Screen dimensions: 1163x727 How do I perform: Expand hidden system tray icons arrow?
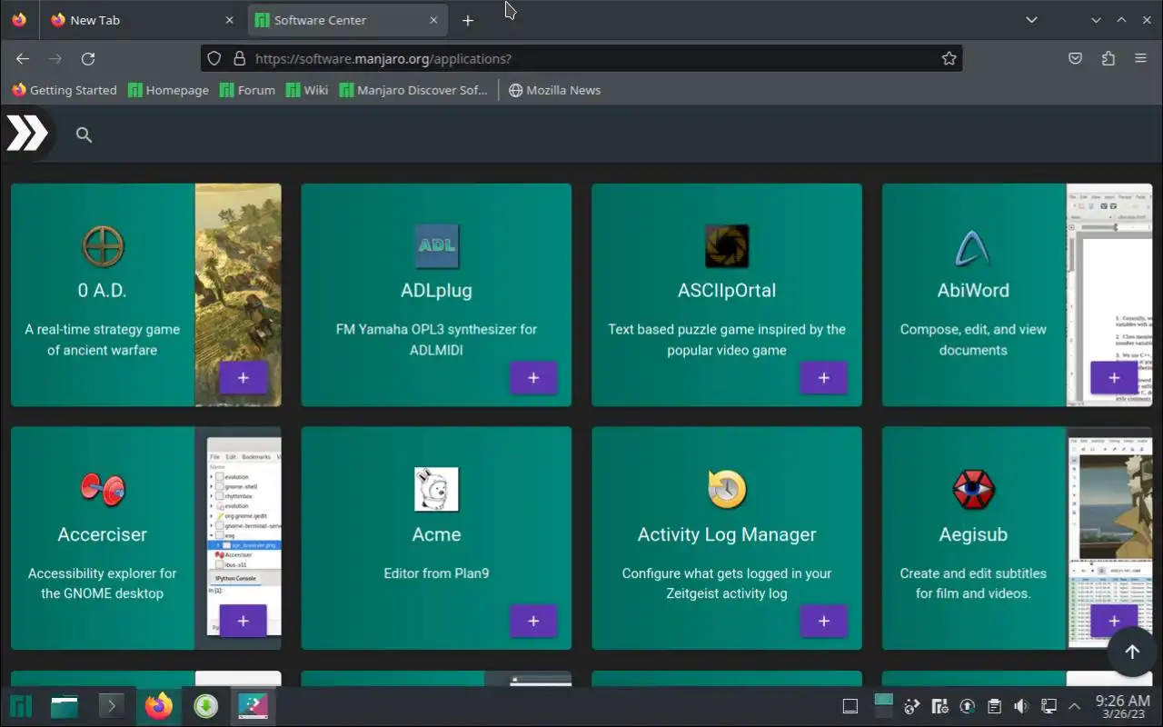tap(1075, 706)
